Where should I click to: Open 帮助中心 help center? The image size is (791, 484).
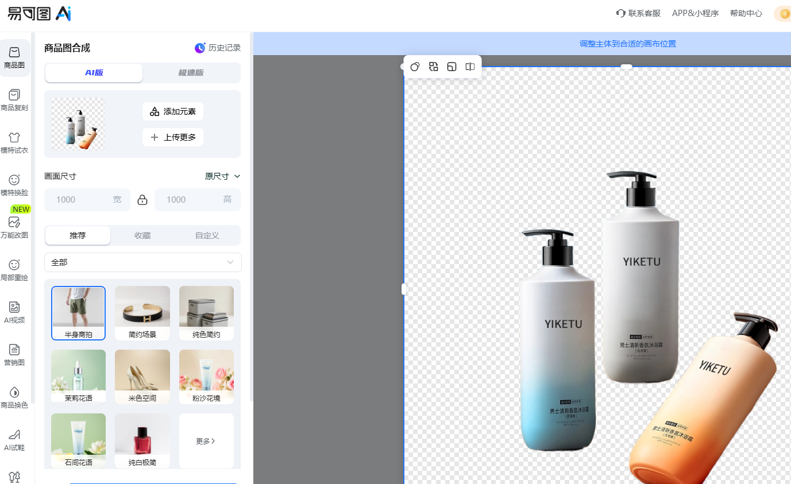click(746, 13)
